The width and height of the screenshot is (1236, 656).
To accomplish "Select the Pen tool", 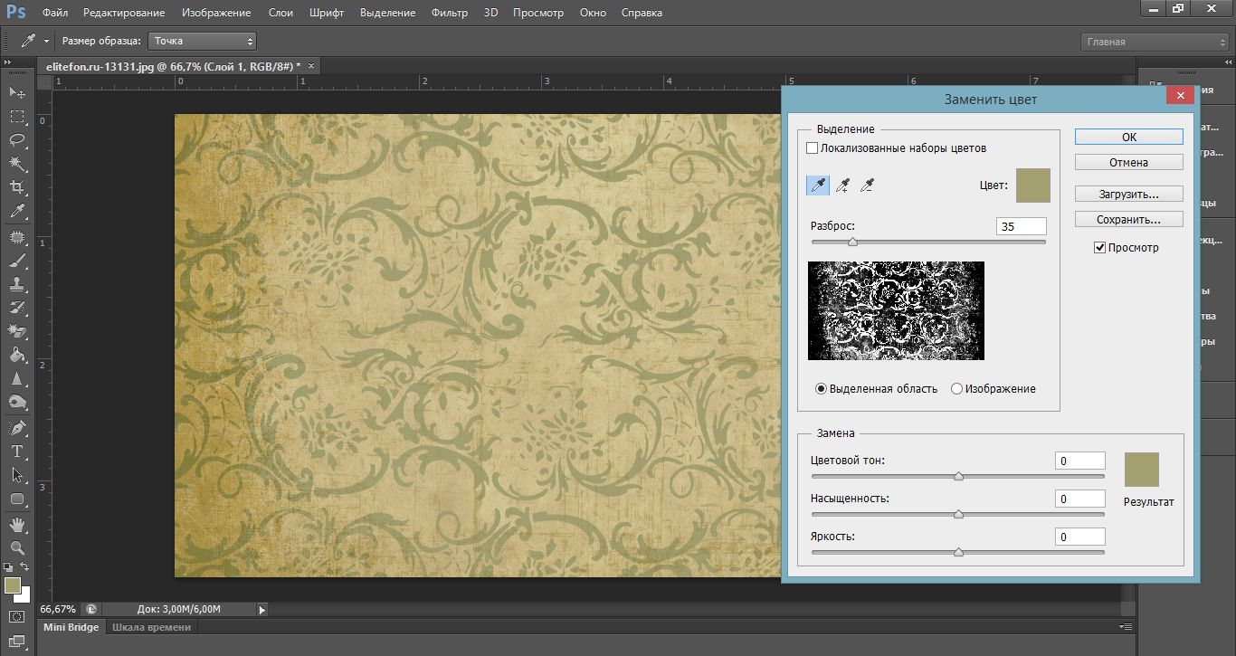I will pyautogui.click(x=17, y=427).
